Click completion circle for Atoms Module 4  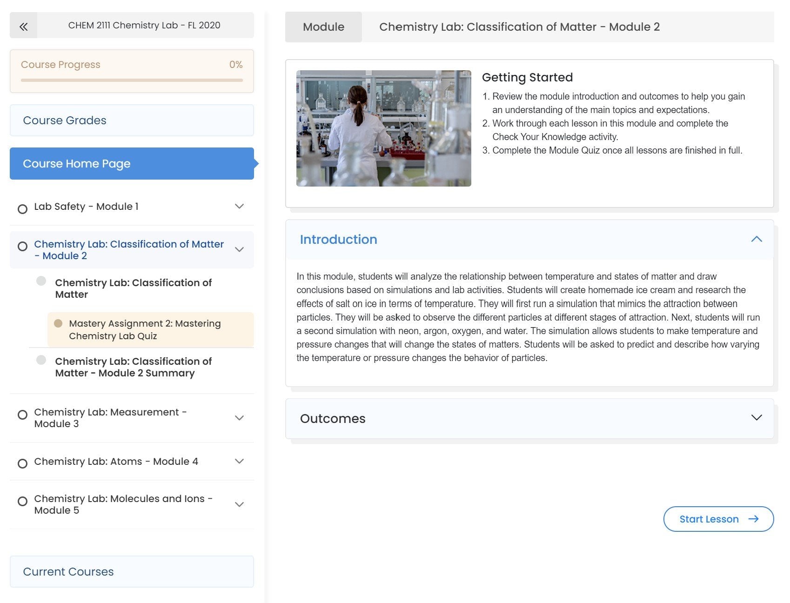click(x=22, y=463)
